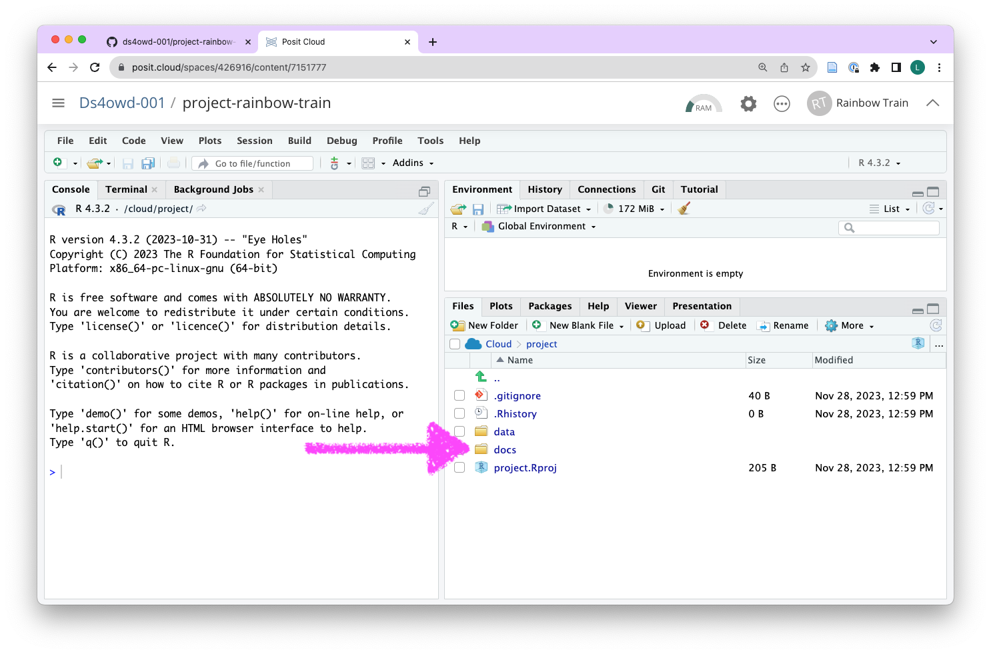Click the refresh file listing icon
The width and height of the screenshot is (991, 654).
coord(936,325)
